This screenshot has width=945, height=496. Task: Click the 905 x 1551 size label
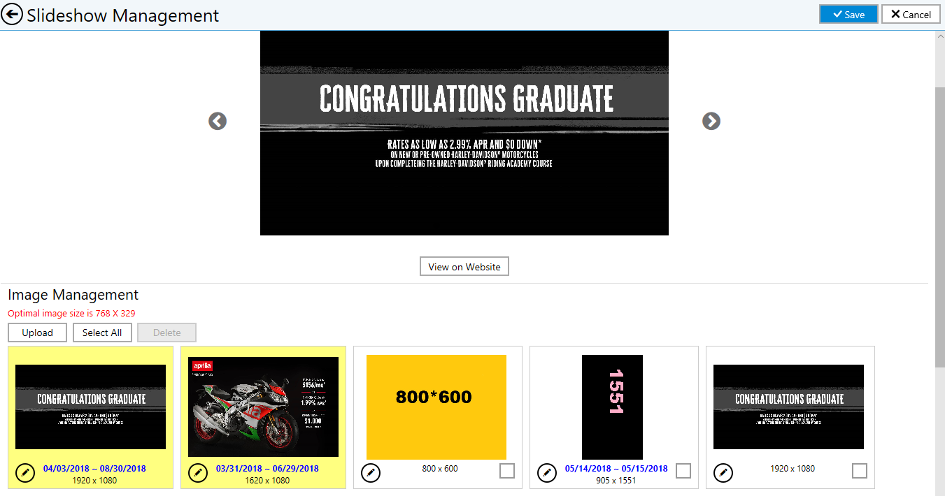(616, 481)
